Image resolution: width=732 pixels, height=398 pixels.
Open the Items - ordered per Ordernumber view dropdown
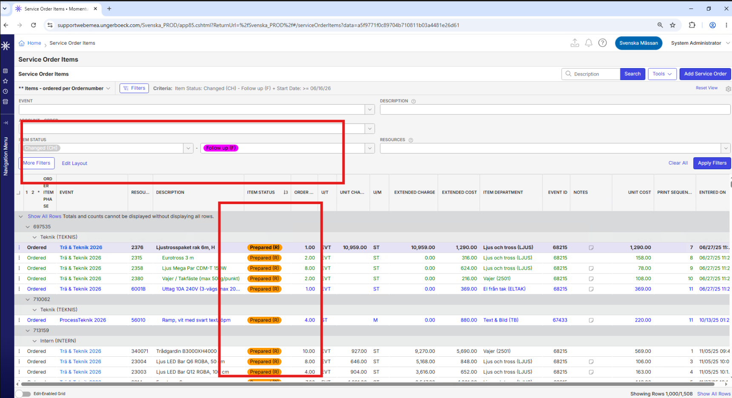[64, 88]
